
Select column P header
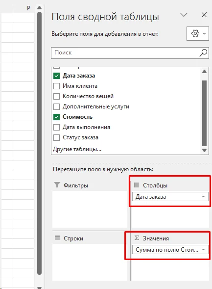[24, 8]
